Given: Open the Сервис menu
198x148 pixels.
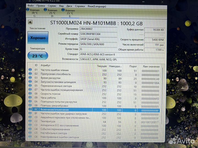Looking at the screenshot, I should tap(52, 5).
